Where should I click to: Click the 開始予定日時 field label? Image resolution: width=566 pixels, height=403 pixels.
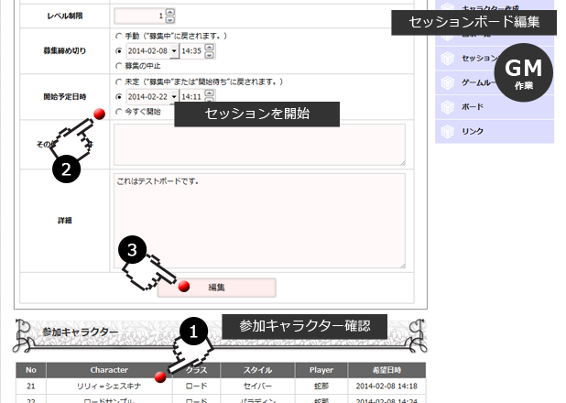tap(65, 97)
